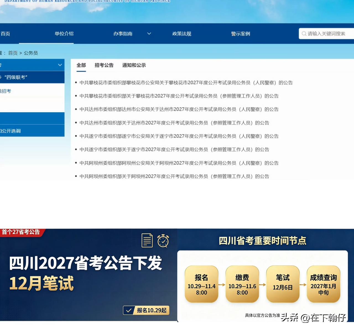Open 阿坝州公安局 人民警察 announcement

click(179, 163)
